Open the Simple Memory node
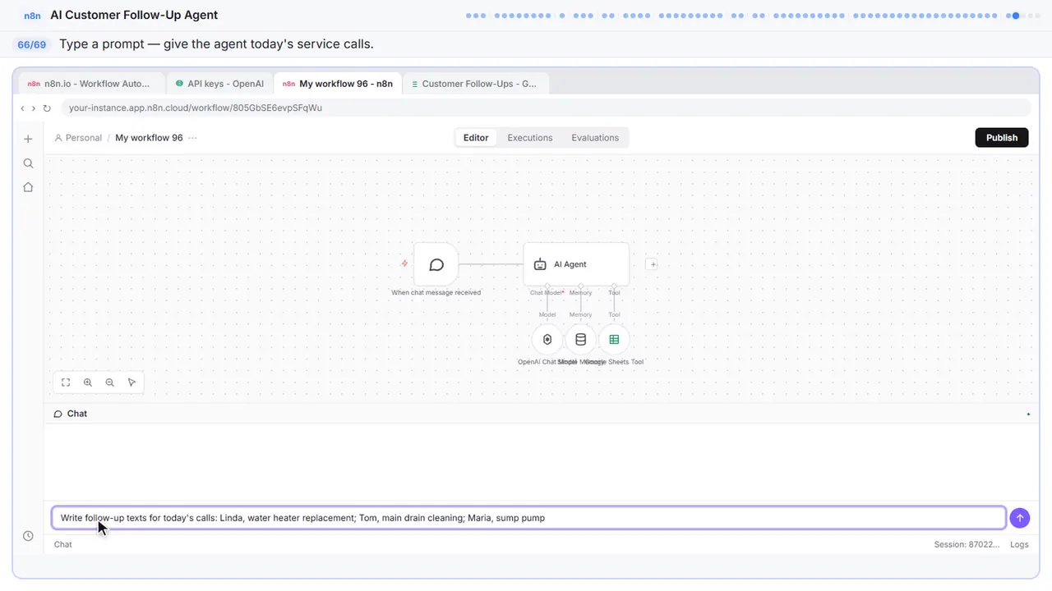The height and width of the screenshot is (591, 1052). (580, 340)
